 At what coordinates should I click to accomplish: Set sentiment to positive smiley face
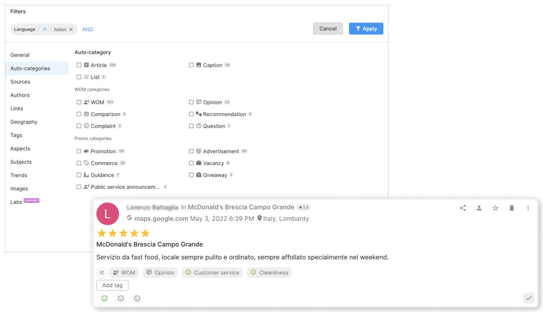[x=104, y=298]
